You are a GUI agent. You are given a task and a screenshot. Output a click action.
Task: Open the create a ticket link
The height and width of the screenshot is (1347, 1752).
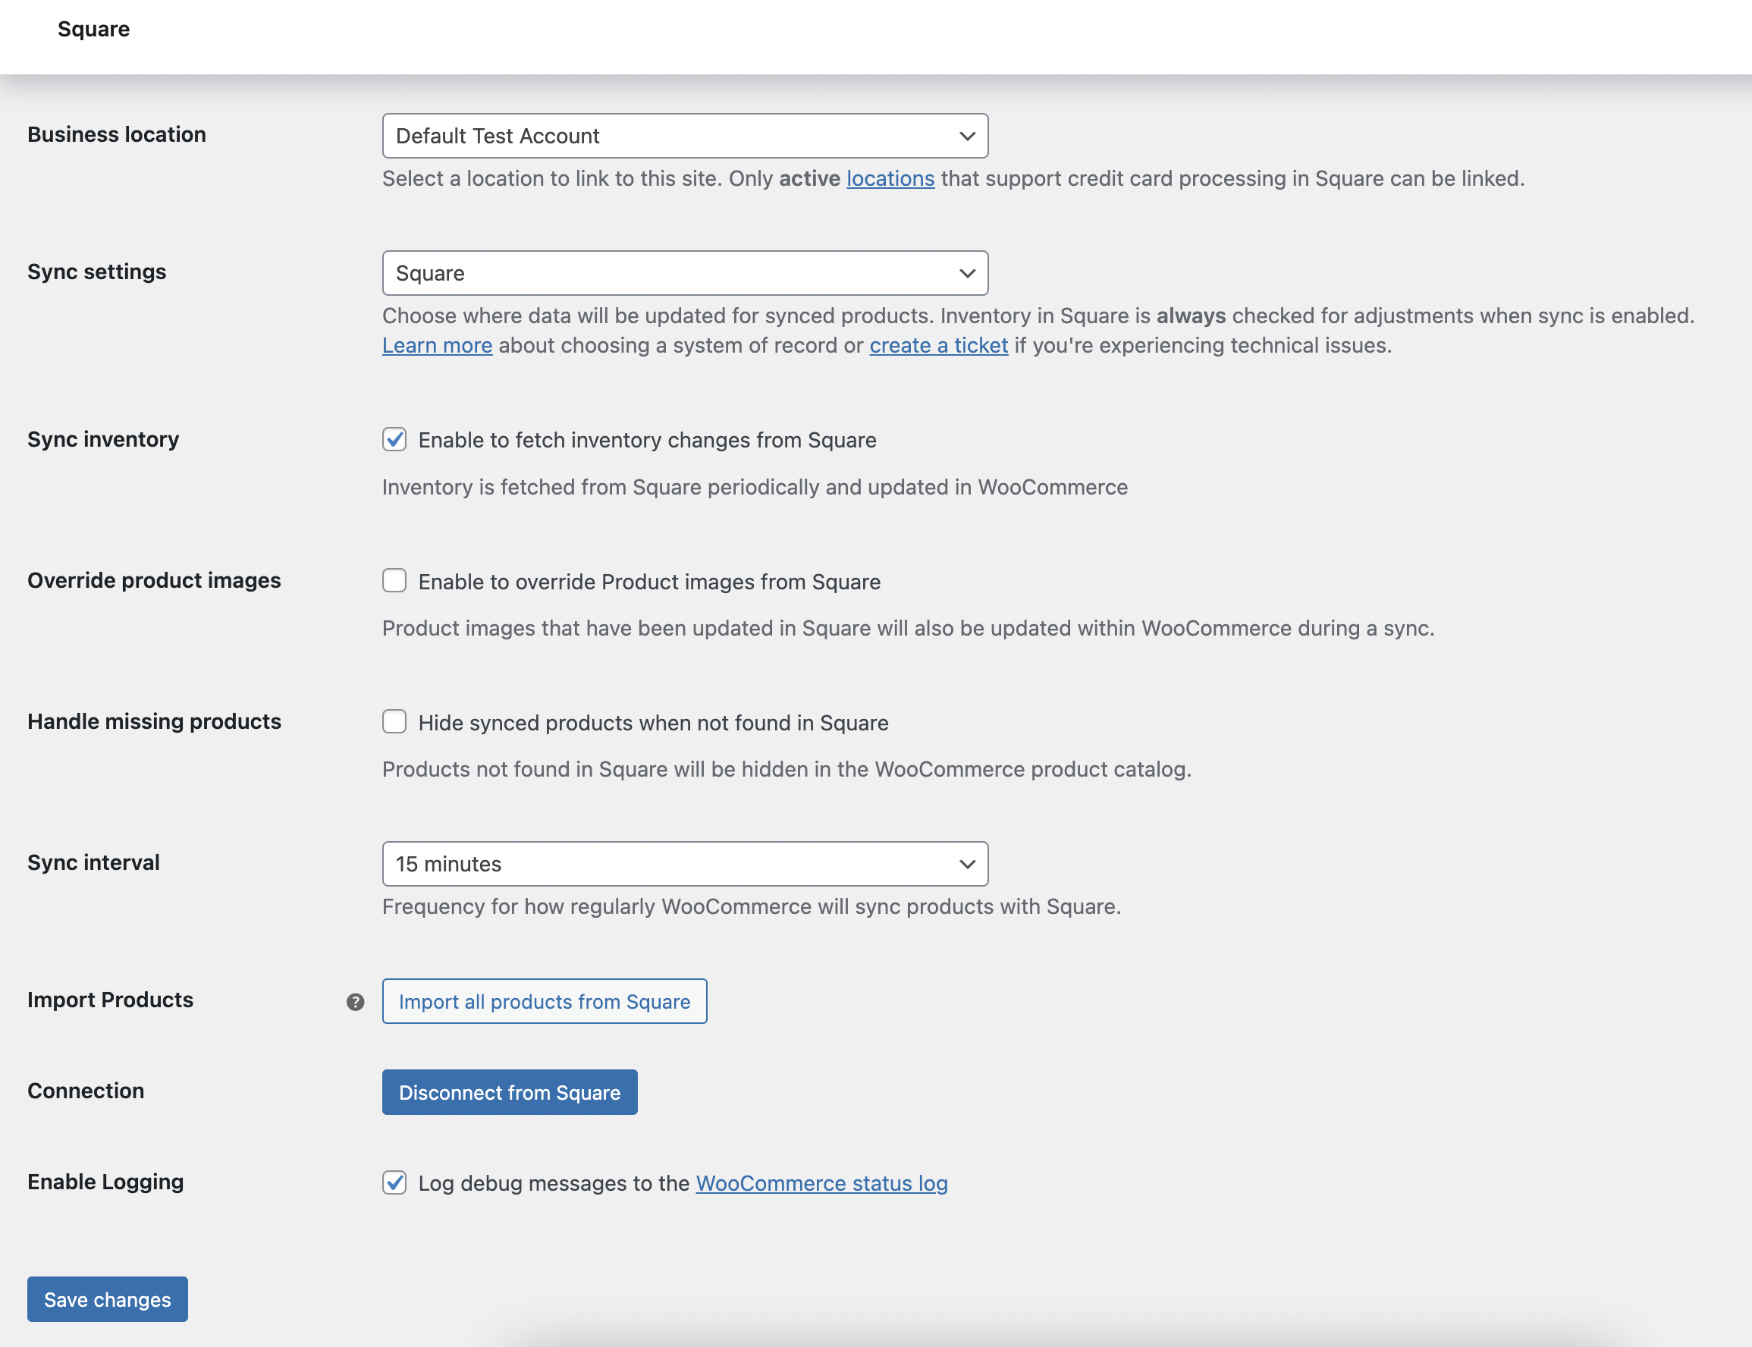(937, 345)
